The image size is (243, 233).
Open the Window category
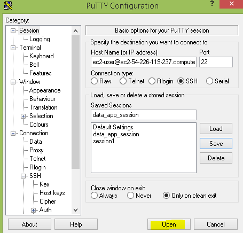click(30, 82)
